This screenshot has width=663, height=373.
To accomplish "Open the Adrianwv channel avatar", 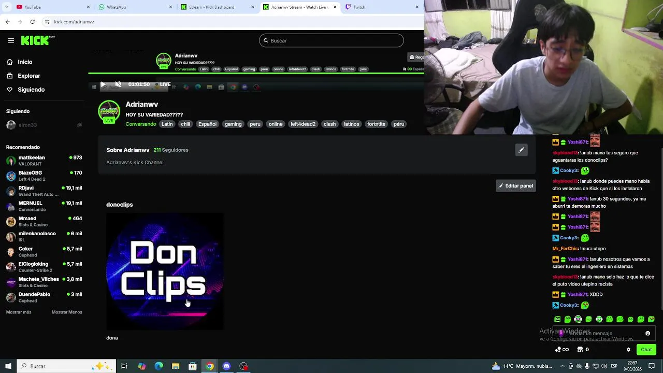I will point(109,111).
